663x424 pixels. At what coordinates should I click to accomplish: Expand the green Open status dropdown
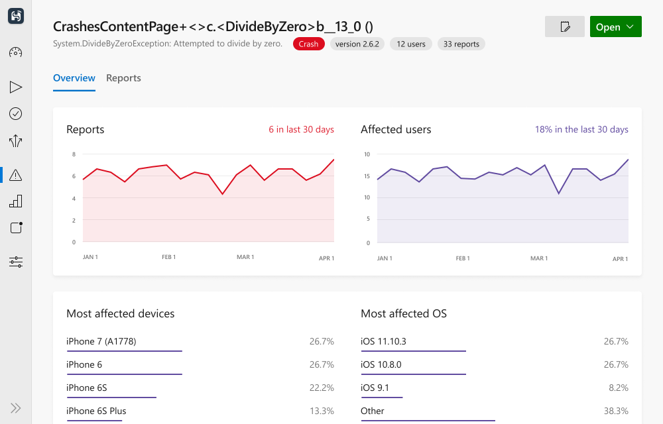point(615,26)
